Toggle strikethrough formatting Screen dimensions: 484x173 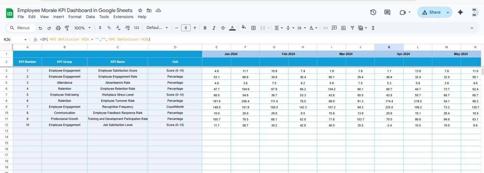coord(223,28)
